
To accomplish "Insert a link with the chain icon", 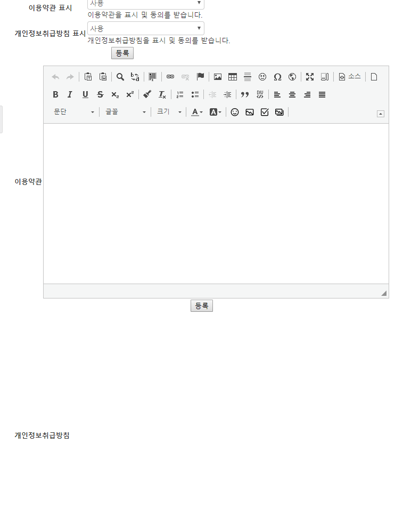I will (170, 77).
